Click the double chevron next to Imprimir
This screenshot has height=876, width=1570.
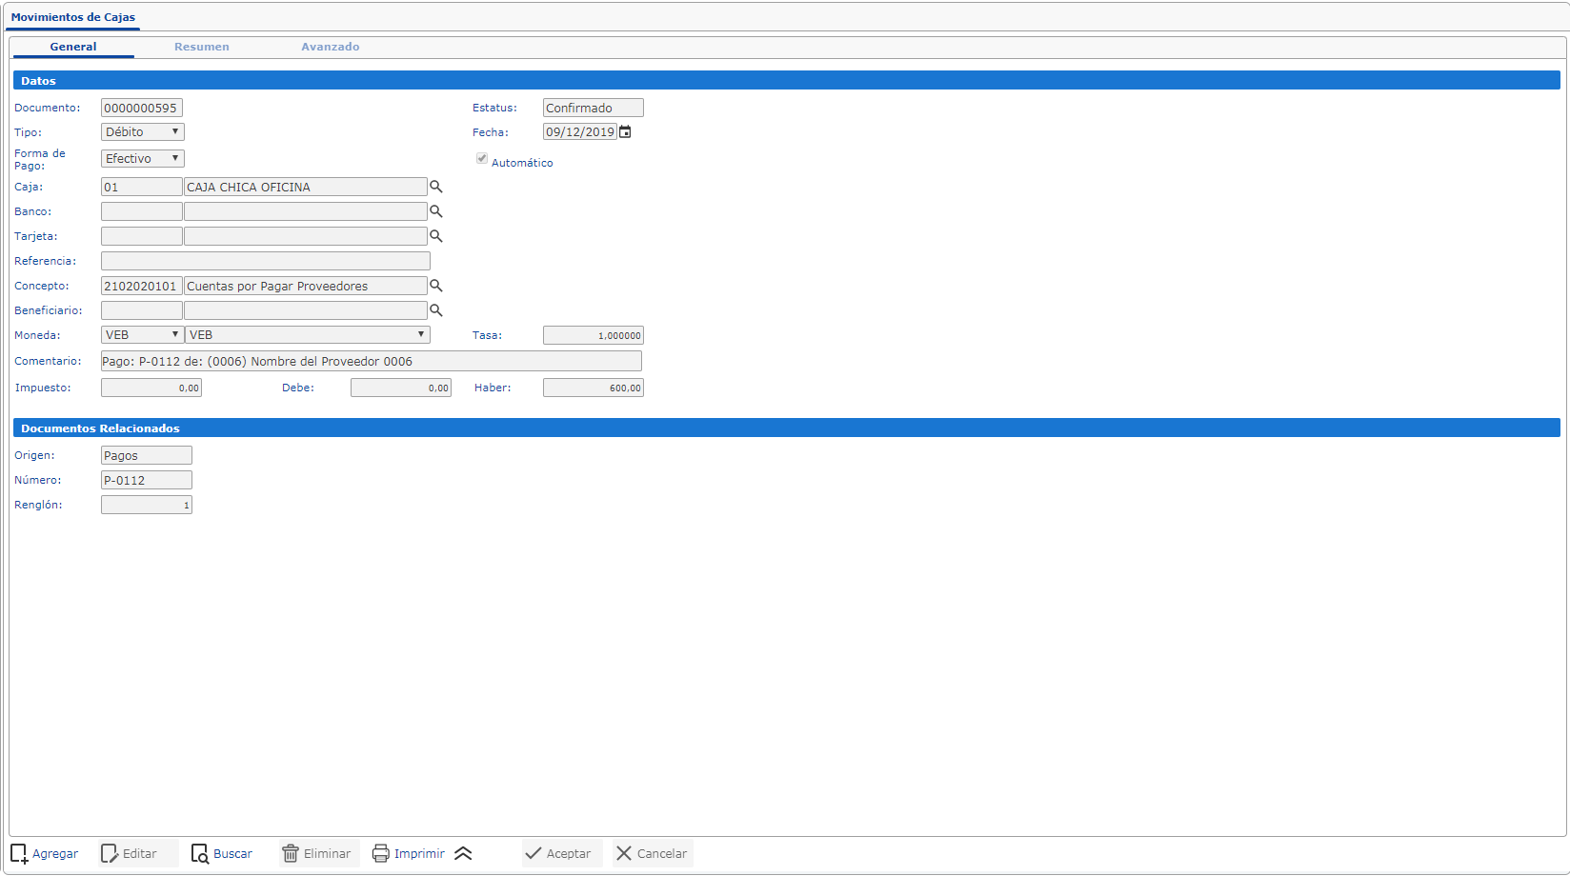(x=463, y=853)
